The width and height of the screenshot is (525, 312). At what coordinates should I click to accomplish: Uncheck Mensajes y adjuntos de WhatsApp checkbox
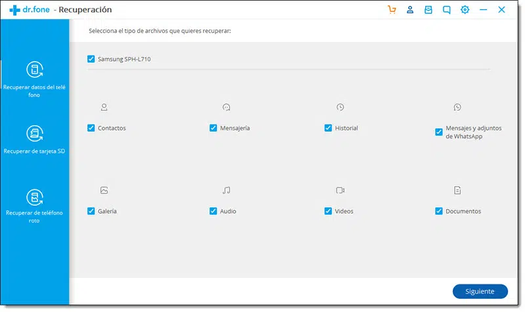(438, 132)
